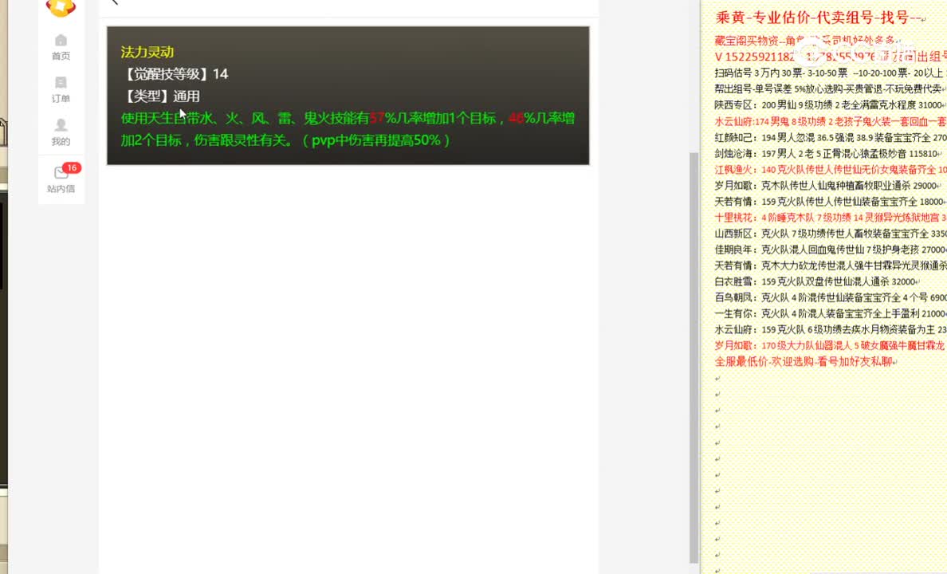Image resolution: width=947 pixels, height=574 pixels.
Task: Click the 帮出组号-单号误差 line
Action: coord(831,88)
